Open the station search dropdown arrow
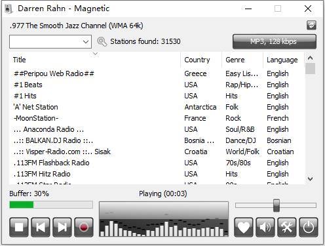The width and height of the screenshot is (325, 246). click(x=86, y=41)
